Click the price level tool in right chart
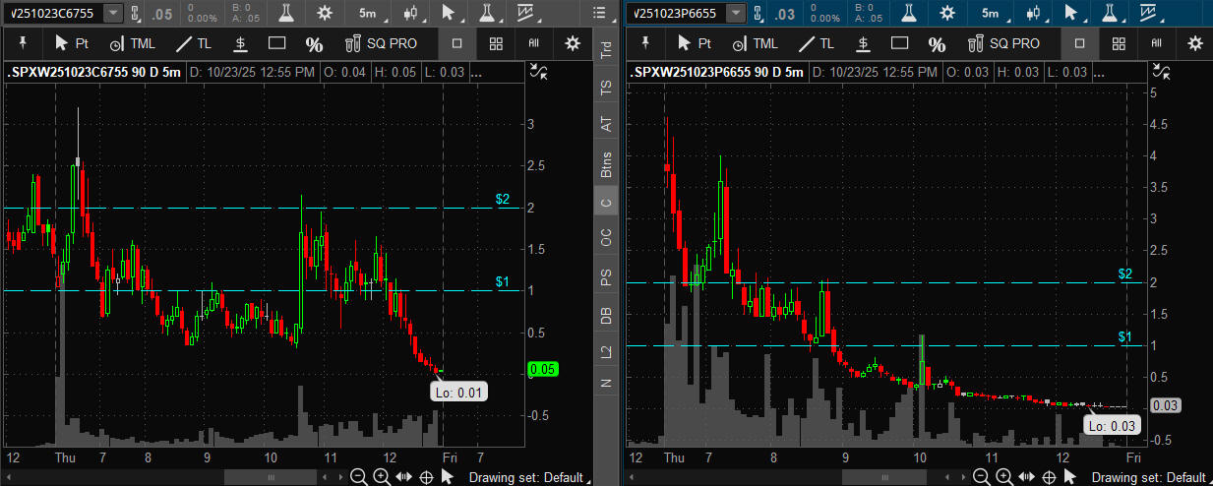 coord(863,43)
